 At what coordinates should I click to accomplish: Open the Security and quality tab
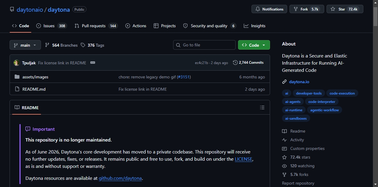click(210, 26)
